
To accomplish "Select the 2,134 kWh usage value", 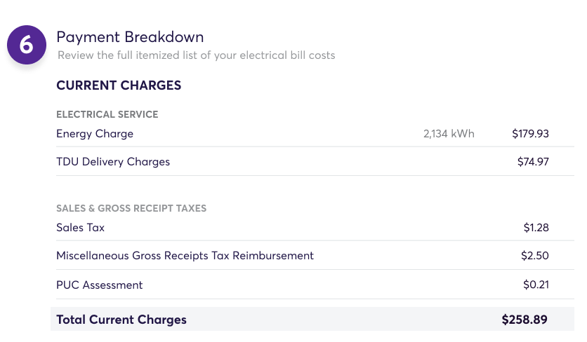I will click(x=449, y=134).
